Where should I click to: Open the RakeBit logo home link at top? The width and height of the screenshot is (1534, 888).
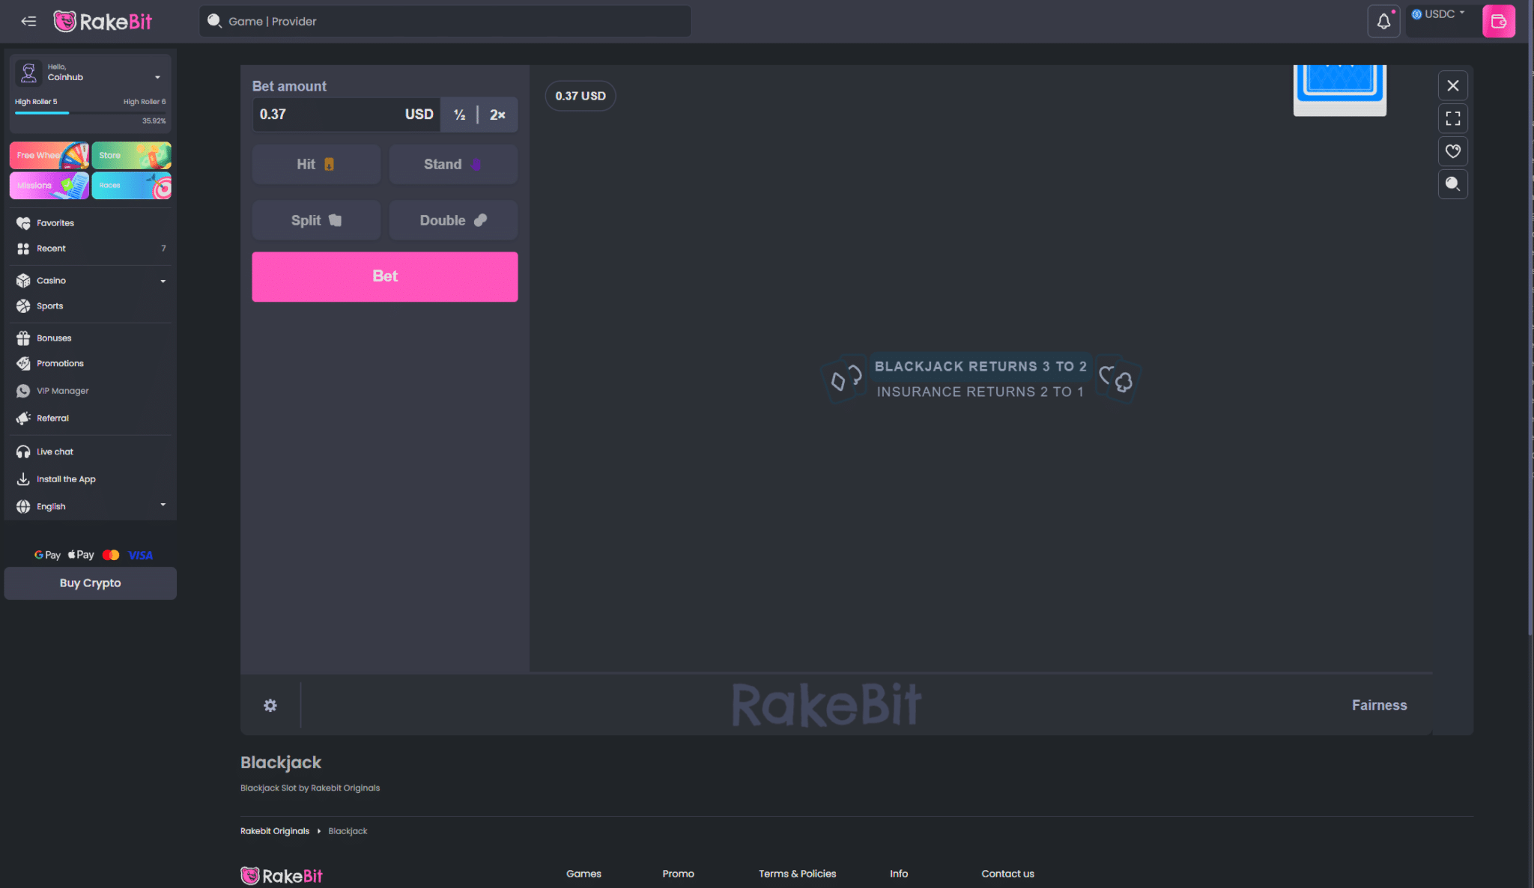(103, 21)
